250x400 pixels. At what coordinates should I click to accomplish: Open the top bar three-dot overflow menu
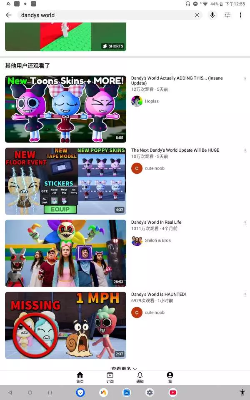coord(240,15)
